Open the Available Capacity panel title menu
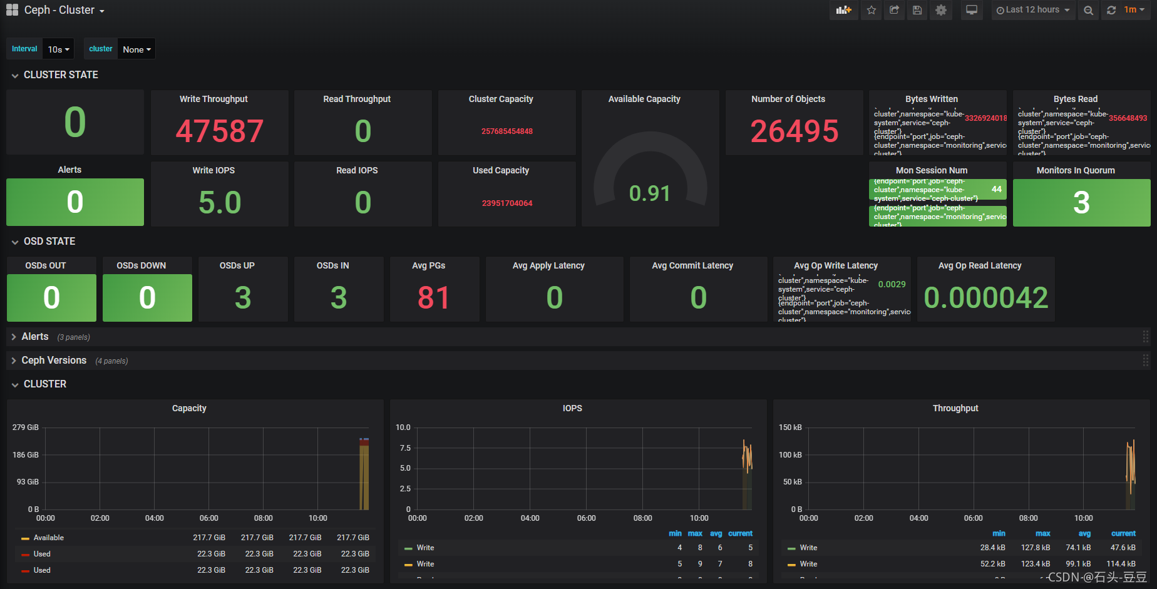Viewport: 1157px width, 589px height. coord(644,99)
